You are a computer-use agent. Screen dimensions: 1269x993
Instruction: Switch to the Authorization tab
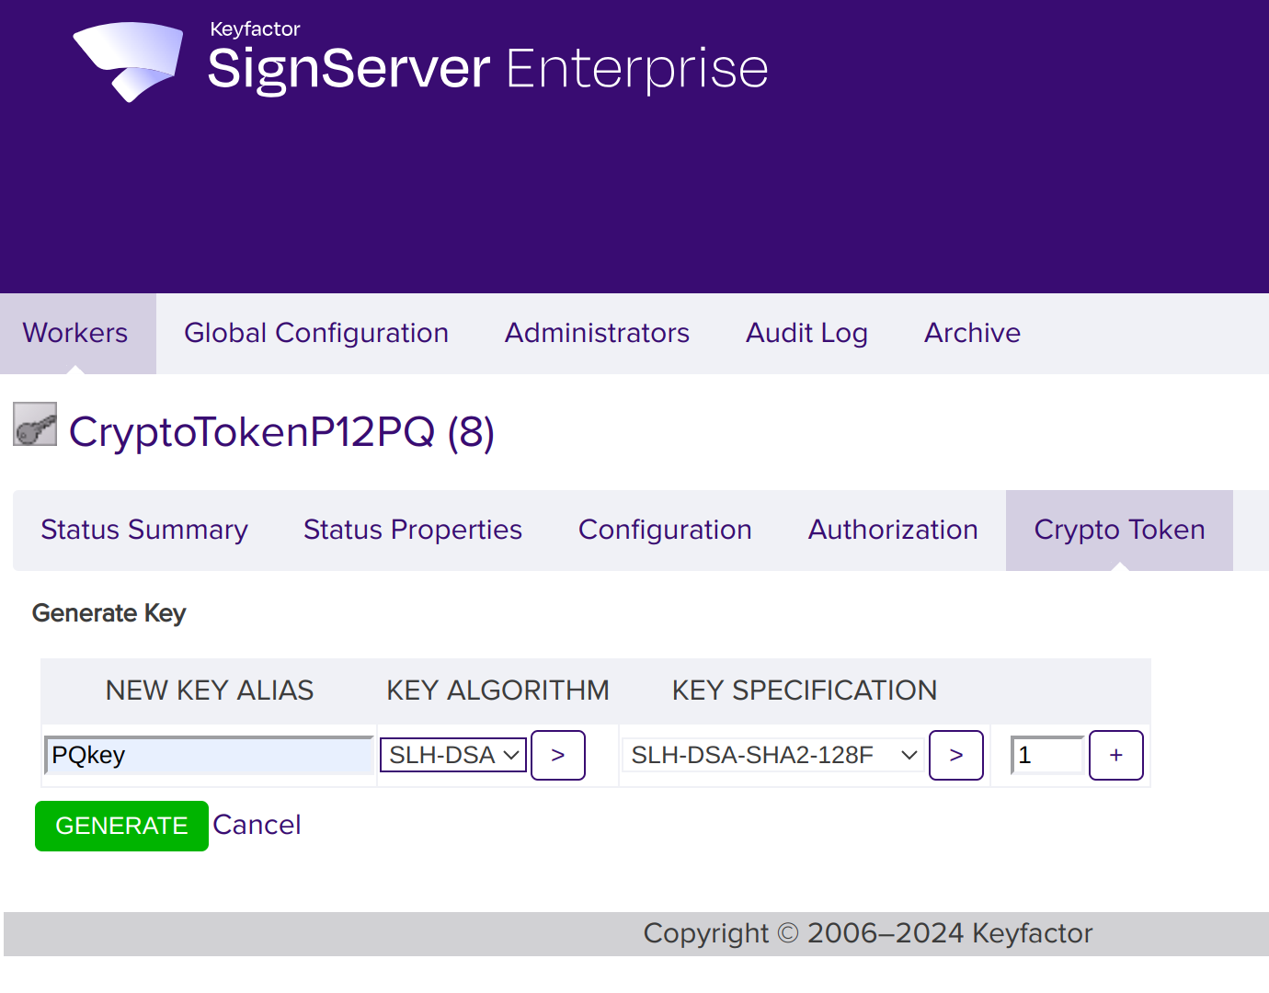pos(892,530)
